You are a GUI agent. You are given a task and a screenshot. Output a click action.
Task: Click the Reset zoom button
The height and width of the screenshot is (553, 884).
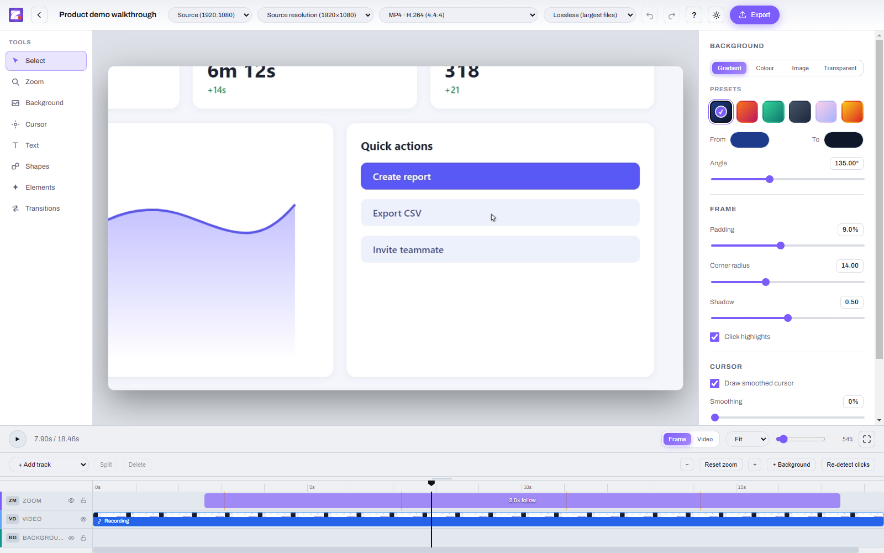[720, 465]
